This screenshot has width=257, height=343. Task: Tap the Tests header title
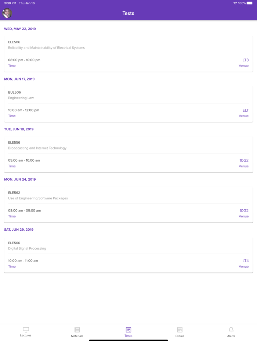(x=128, y=13)
